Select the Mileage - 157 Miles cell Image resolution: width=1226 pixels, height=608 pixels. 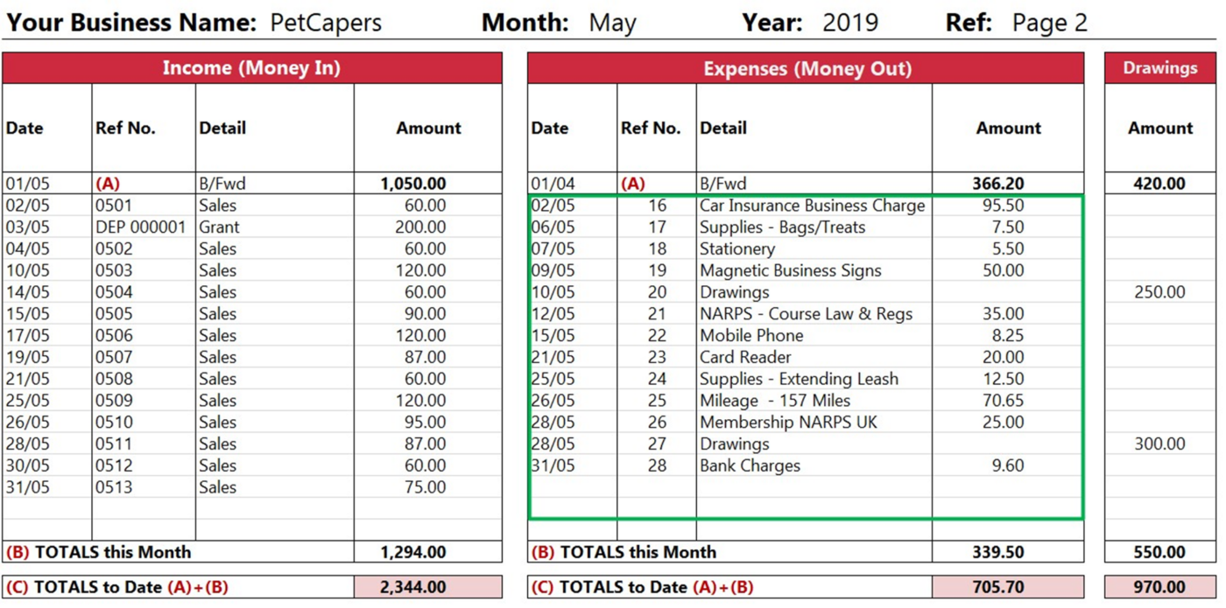coord(775,401)
